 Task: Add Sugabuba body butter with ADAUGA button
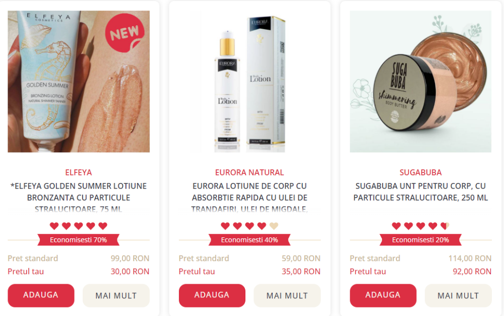(x=383, y=295)
